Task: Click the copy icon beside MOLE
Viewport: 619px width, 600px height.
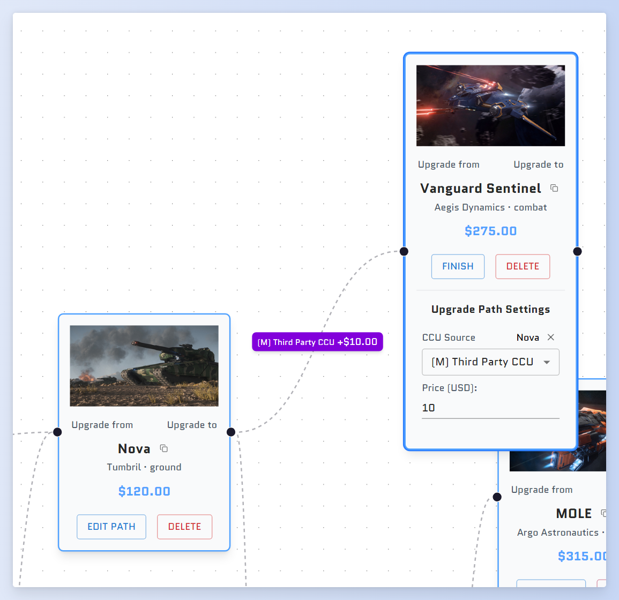Action: (x=603, y=513)
